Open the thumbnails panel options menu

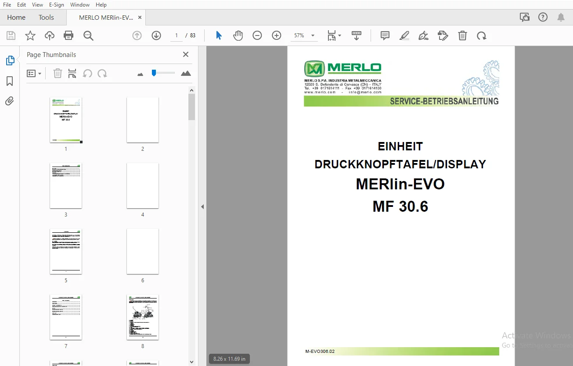click(x=34, y=73)
